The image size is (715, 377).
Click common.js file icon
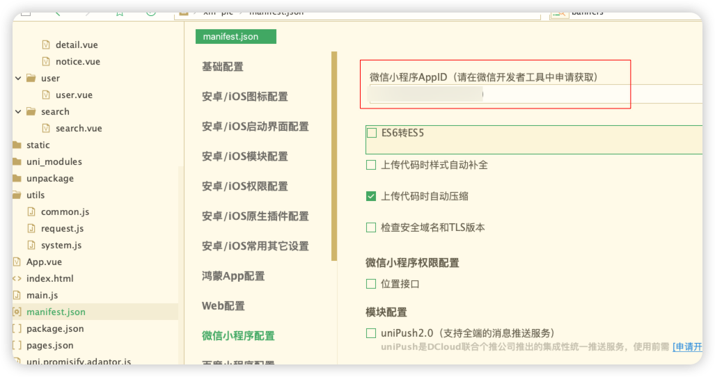pyautogui.click(x=31, y=211)
